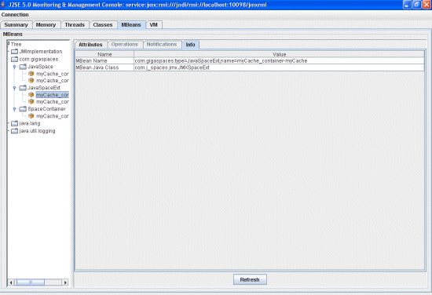Collapse the JavaSpaceExt tree node
The height and width of the screenshot is (295, 432).
[x=14, y=88]
